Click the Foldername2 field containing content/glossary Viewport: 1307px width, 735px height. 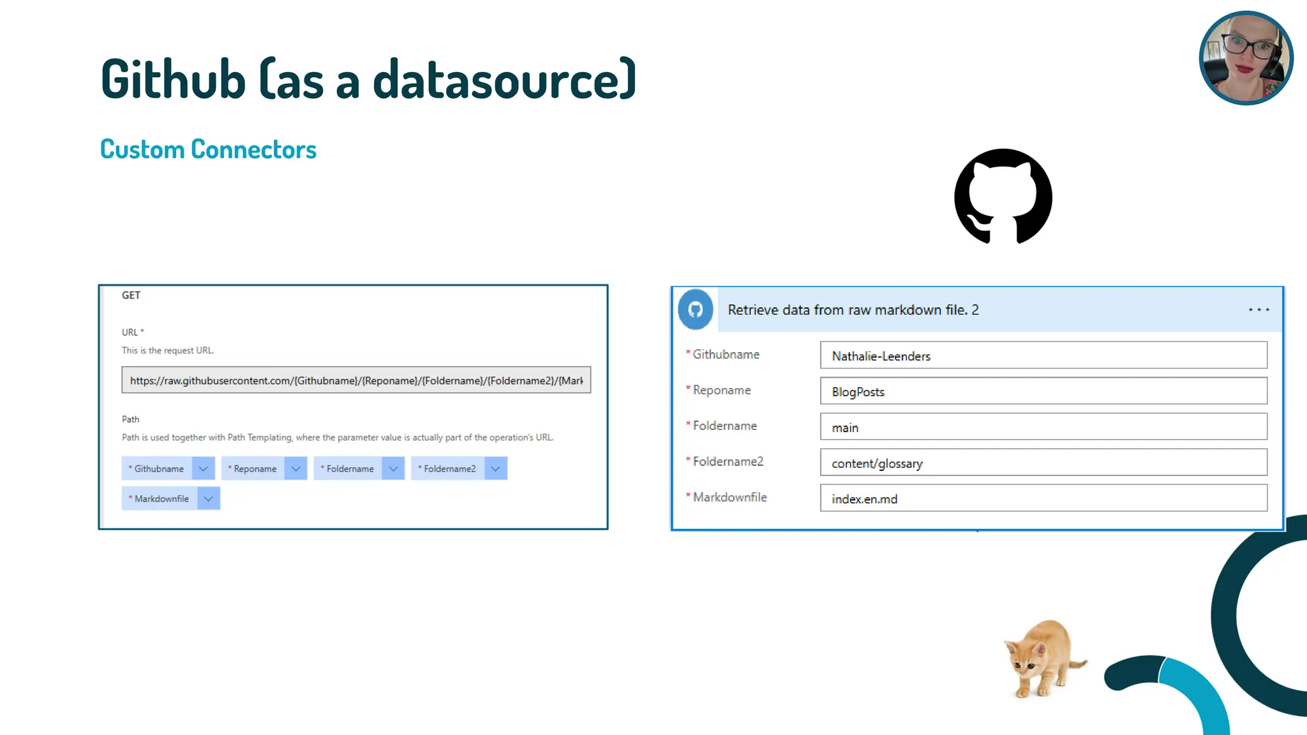(1043, 463)
